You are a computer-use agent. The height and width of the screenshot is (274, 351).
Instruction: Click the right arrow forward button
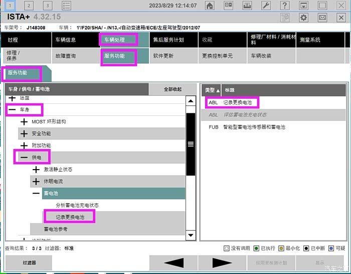coord(222,262)
